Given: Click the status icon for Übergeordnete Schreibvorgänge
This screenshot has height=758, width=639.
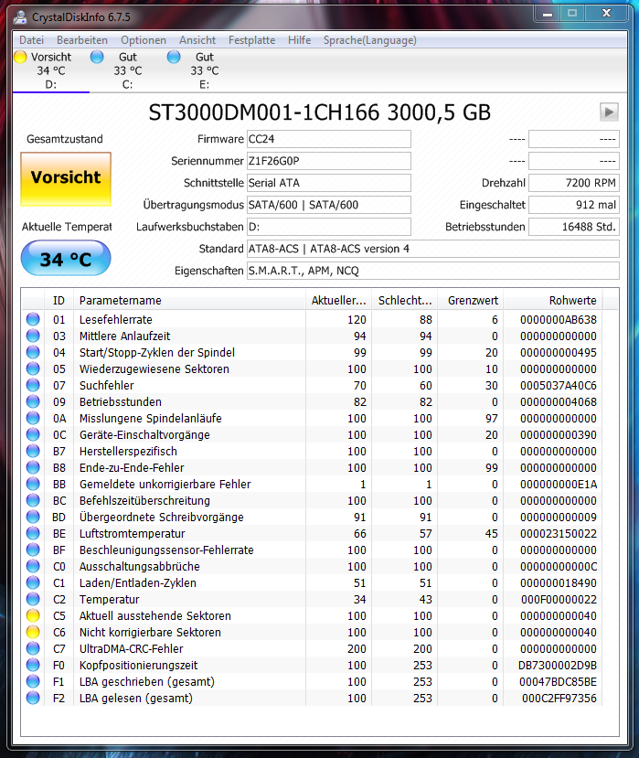Looking at the screenshot, I should [x=33, y=517].
